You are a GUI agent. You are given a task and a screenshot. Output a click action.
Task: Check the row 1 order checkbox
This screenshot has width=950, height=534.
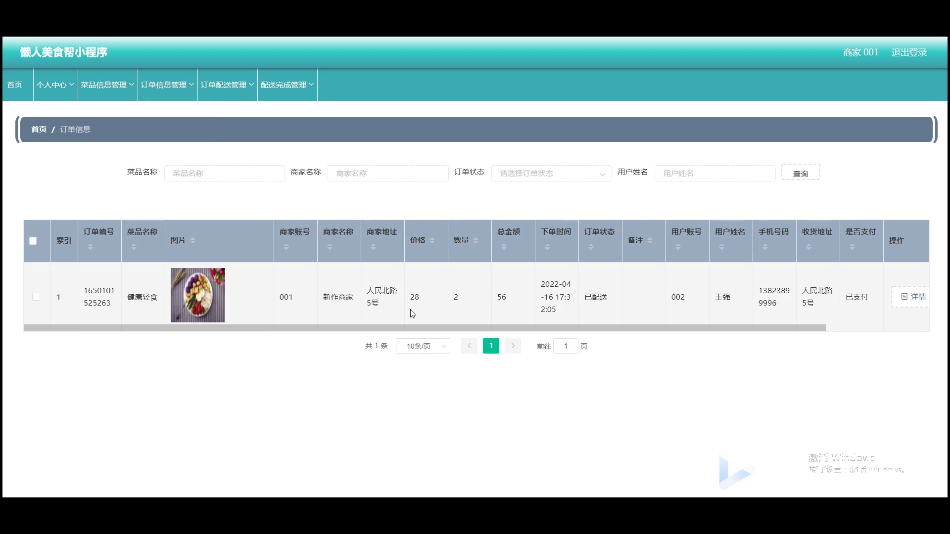[36, 297]
